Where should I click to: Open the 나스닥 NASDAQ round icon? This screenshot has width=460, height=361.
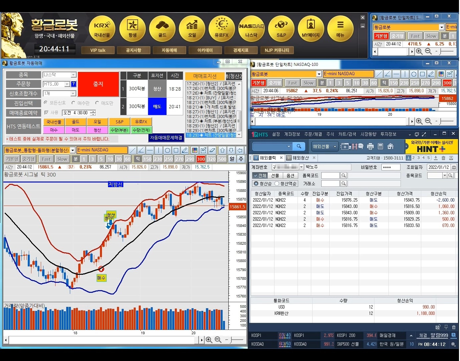(251, 28)
